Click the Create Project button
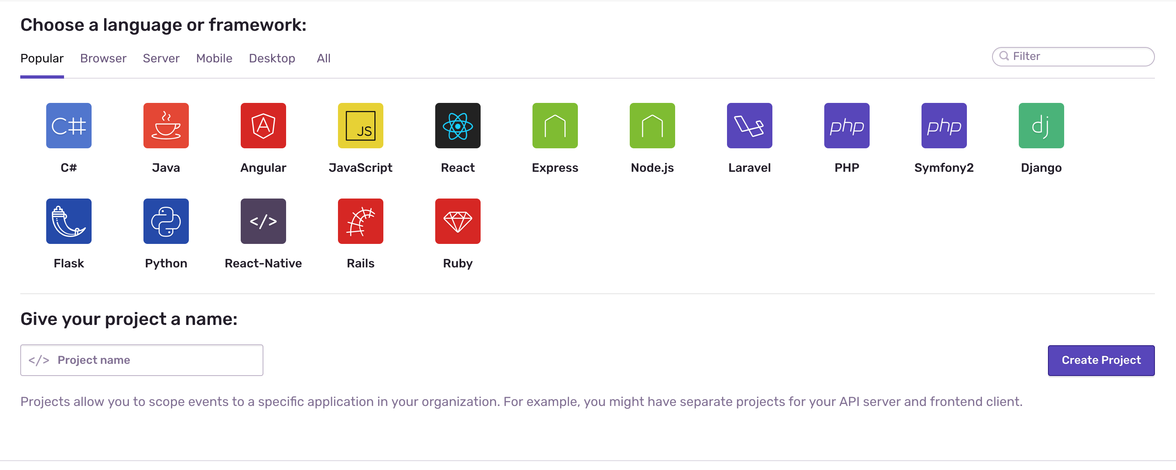Screen dimensions: 1176x470 [x=1101, y=361]
